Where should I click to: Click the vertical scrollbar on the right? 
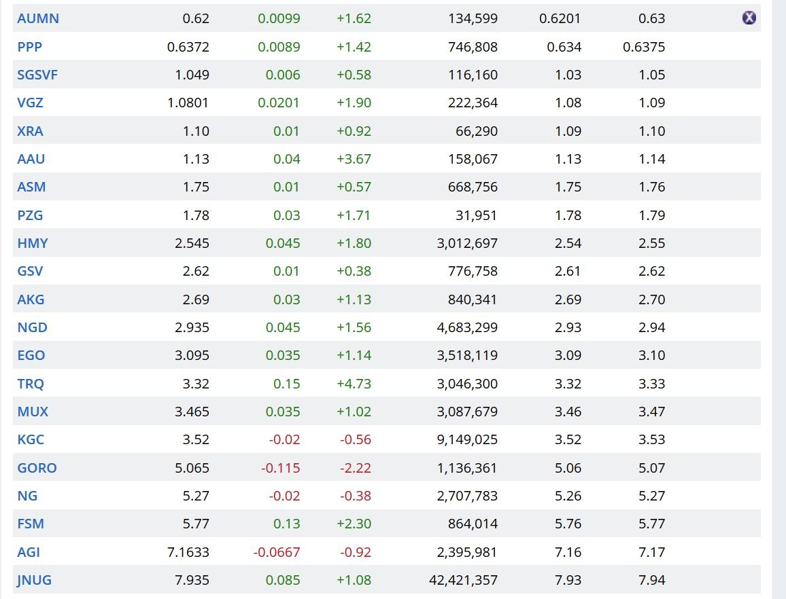click(x=779, y=299)
